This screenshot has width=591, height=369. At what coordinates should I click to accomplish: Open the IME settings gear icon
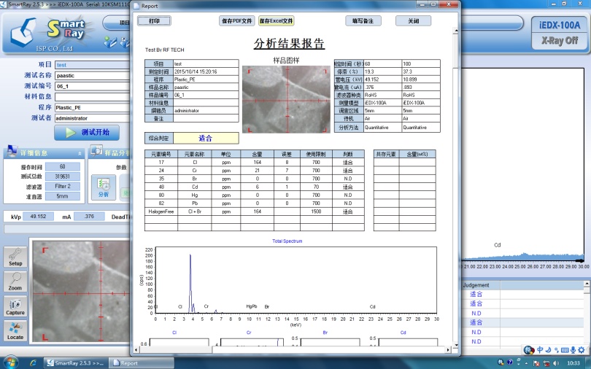coord(582,350)
